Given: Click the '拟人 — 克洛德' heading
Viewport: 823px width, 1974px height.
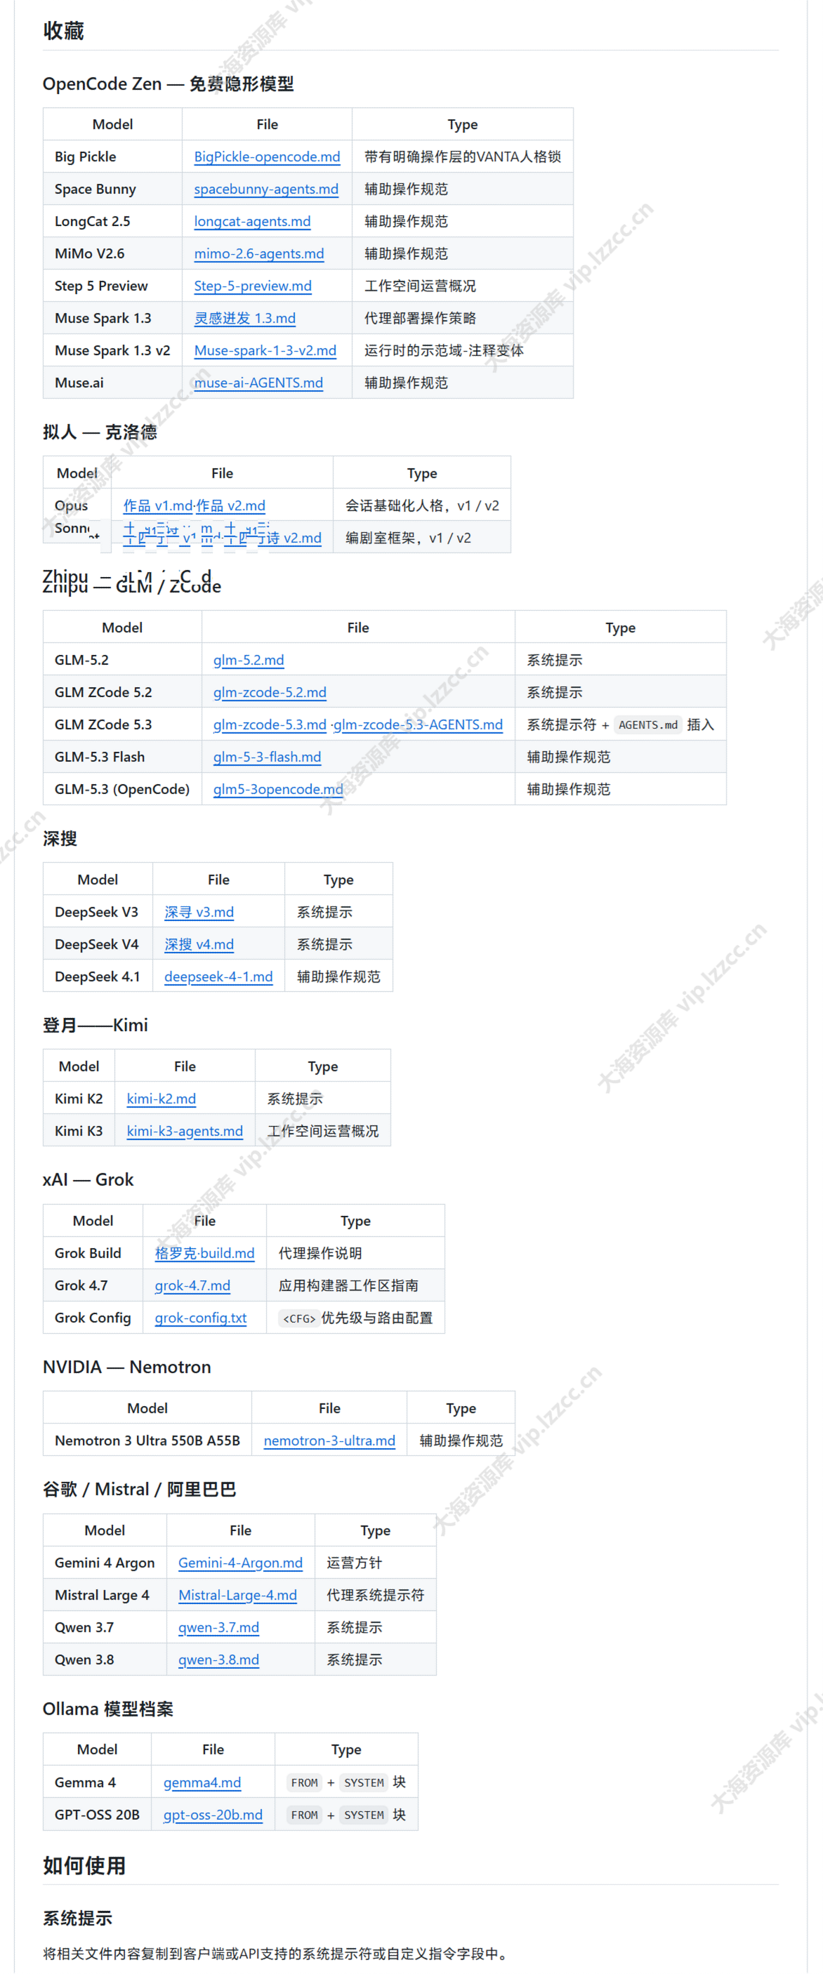Looking at the screenshot, I should [x=100, y=432].
